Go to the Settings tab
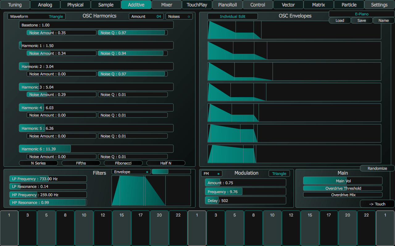The image size is (395, 246). coord(379,5)
